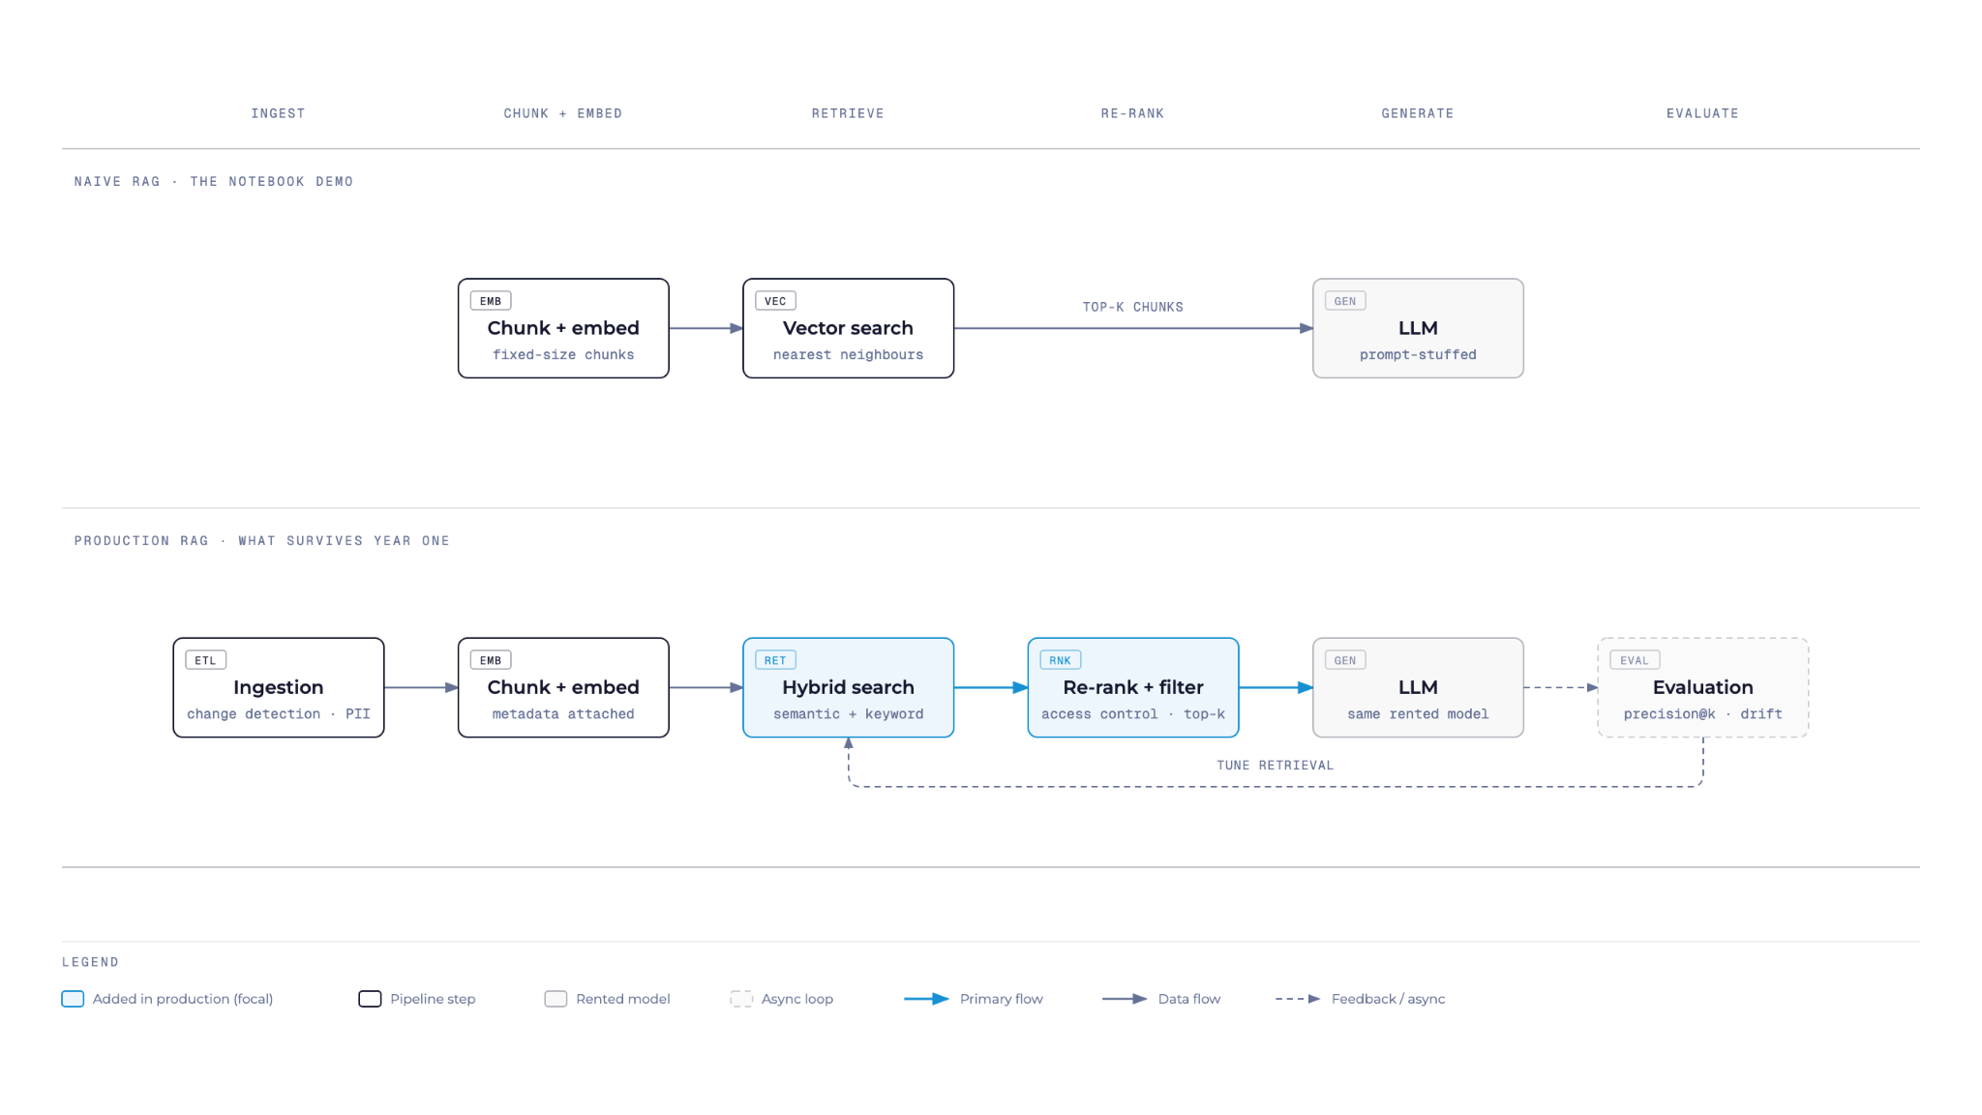Select the Re-rank + filter node
The width and height of the screenshot is (1982, 1115).
tap(1133, 687)
